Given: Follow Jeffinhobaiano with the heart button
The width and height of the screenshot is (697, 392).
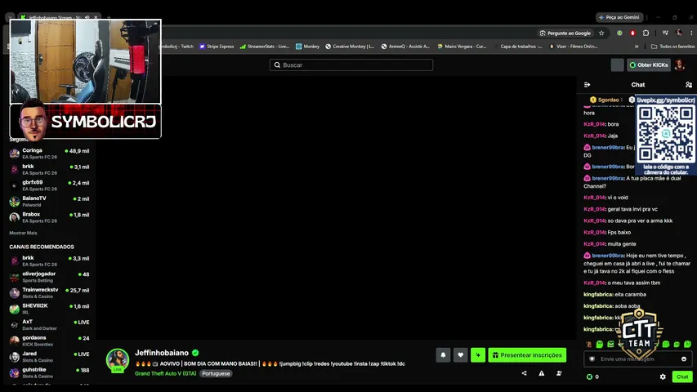Looking at the screenshot, I should [461, 355].
